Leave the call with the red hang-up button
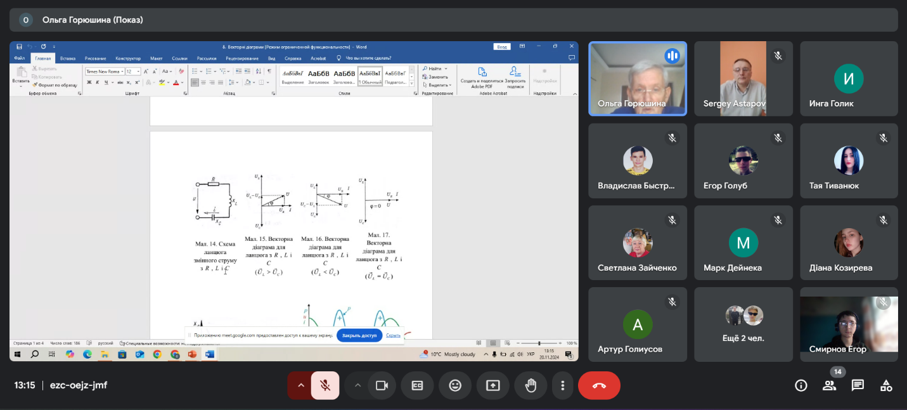Image resolution: width=907 pixels, height=410 pixels. click(599, 385)
